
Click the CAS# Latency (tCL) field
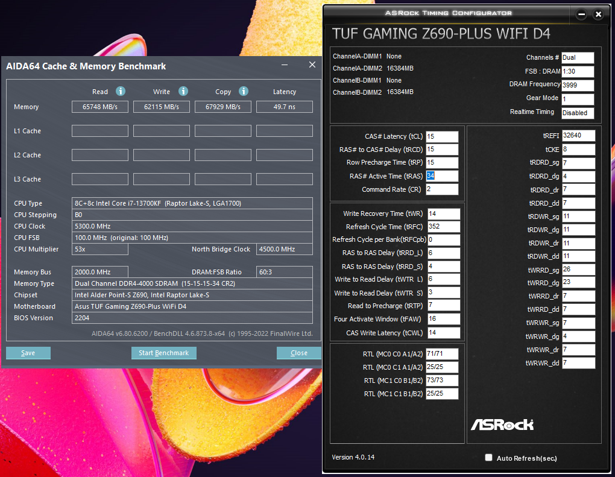(442, 136)
